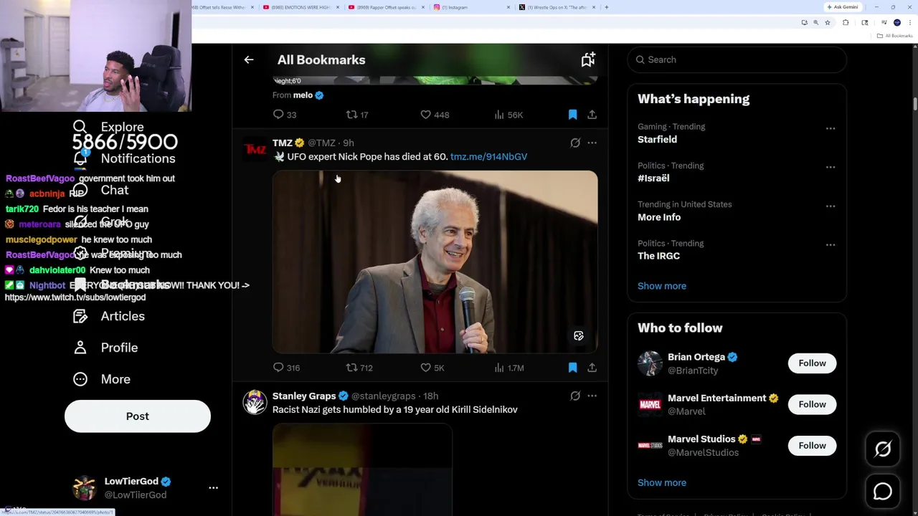918x516 pixels.
Task: Open More in the sidebar
Action: [102, 379]
